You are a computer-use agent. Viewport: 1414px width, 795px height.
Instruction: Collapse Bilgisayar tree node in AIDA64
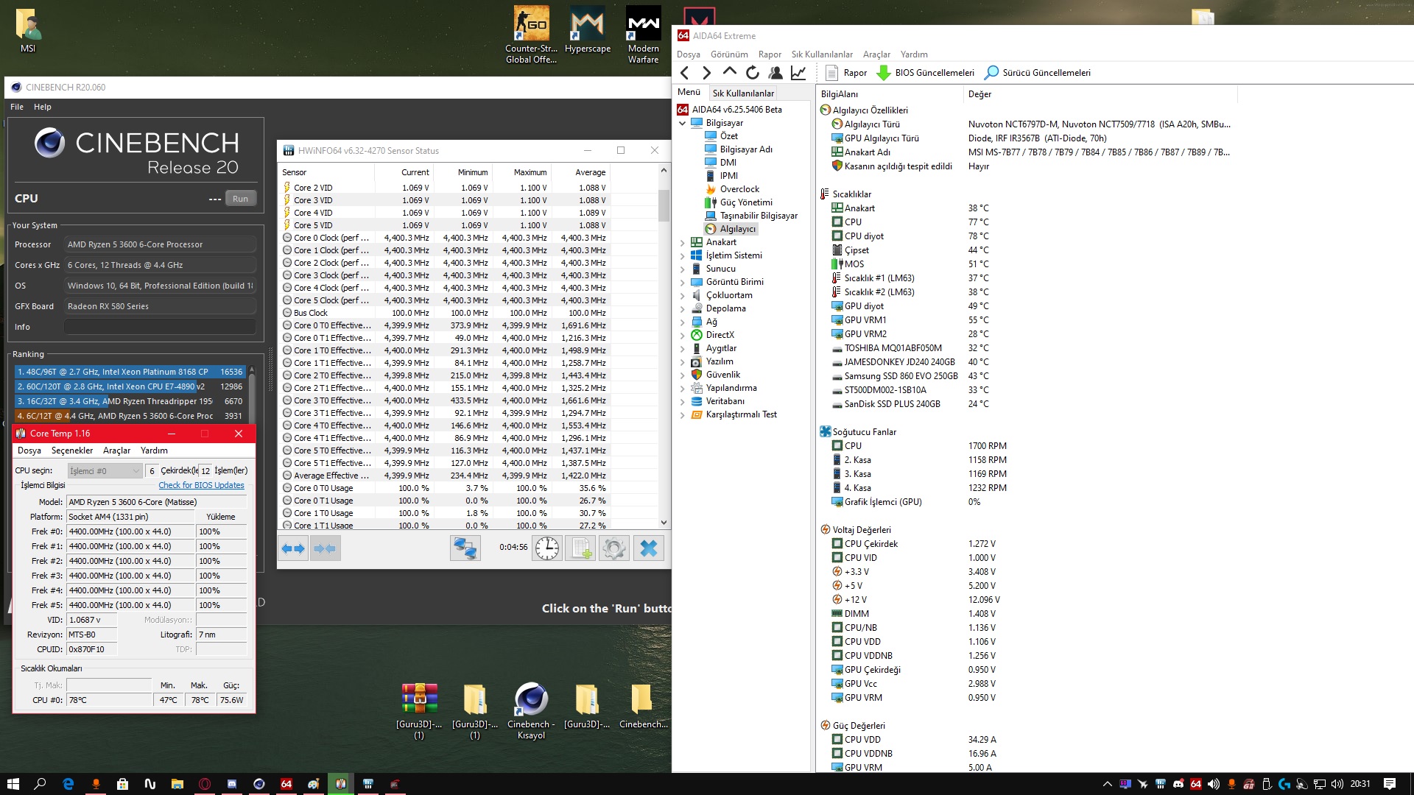click(682, 123)
